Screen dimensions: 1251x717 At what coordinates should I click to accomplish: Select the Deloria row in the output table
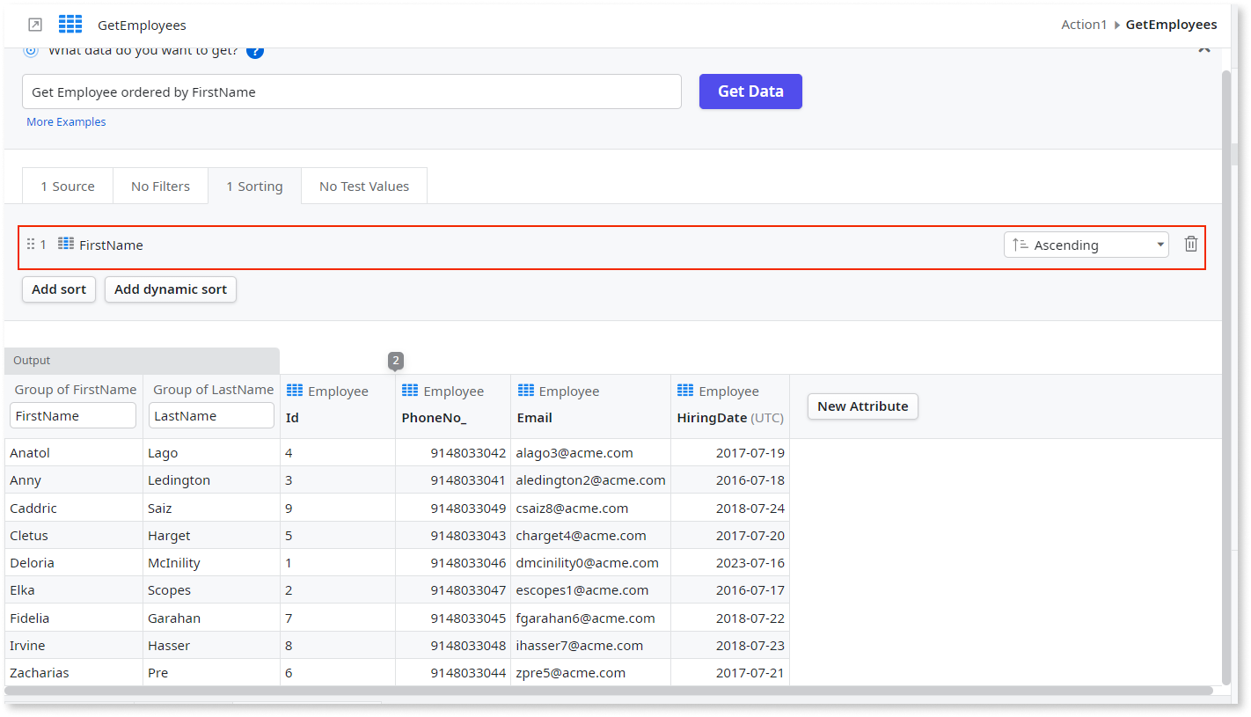(x=75, y=562)
